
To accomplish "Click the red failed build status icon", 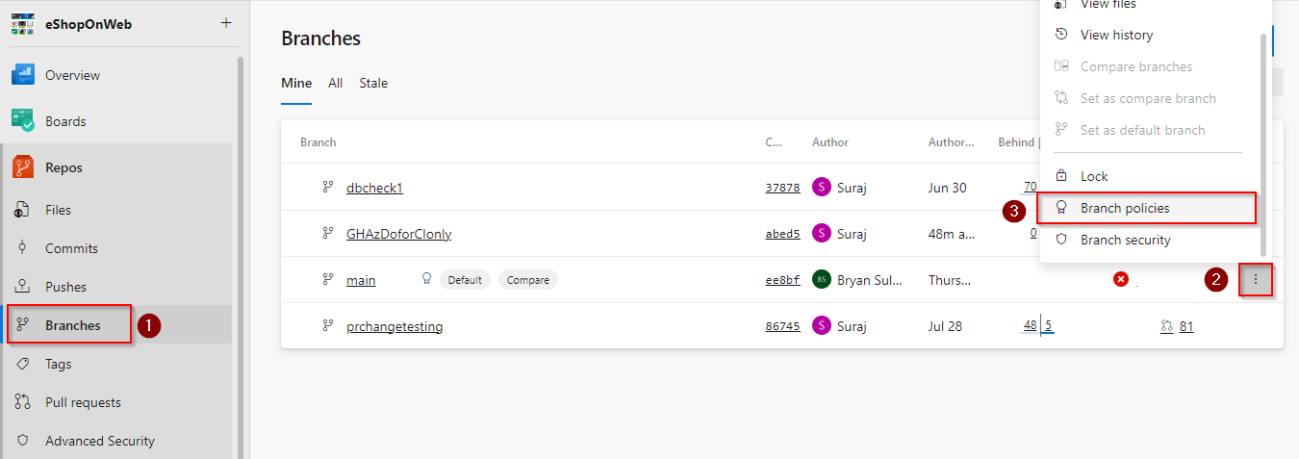I will point(1121,279).
